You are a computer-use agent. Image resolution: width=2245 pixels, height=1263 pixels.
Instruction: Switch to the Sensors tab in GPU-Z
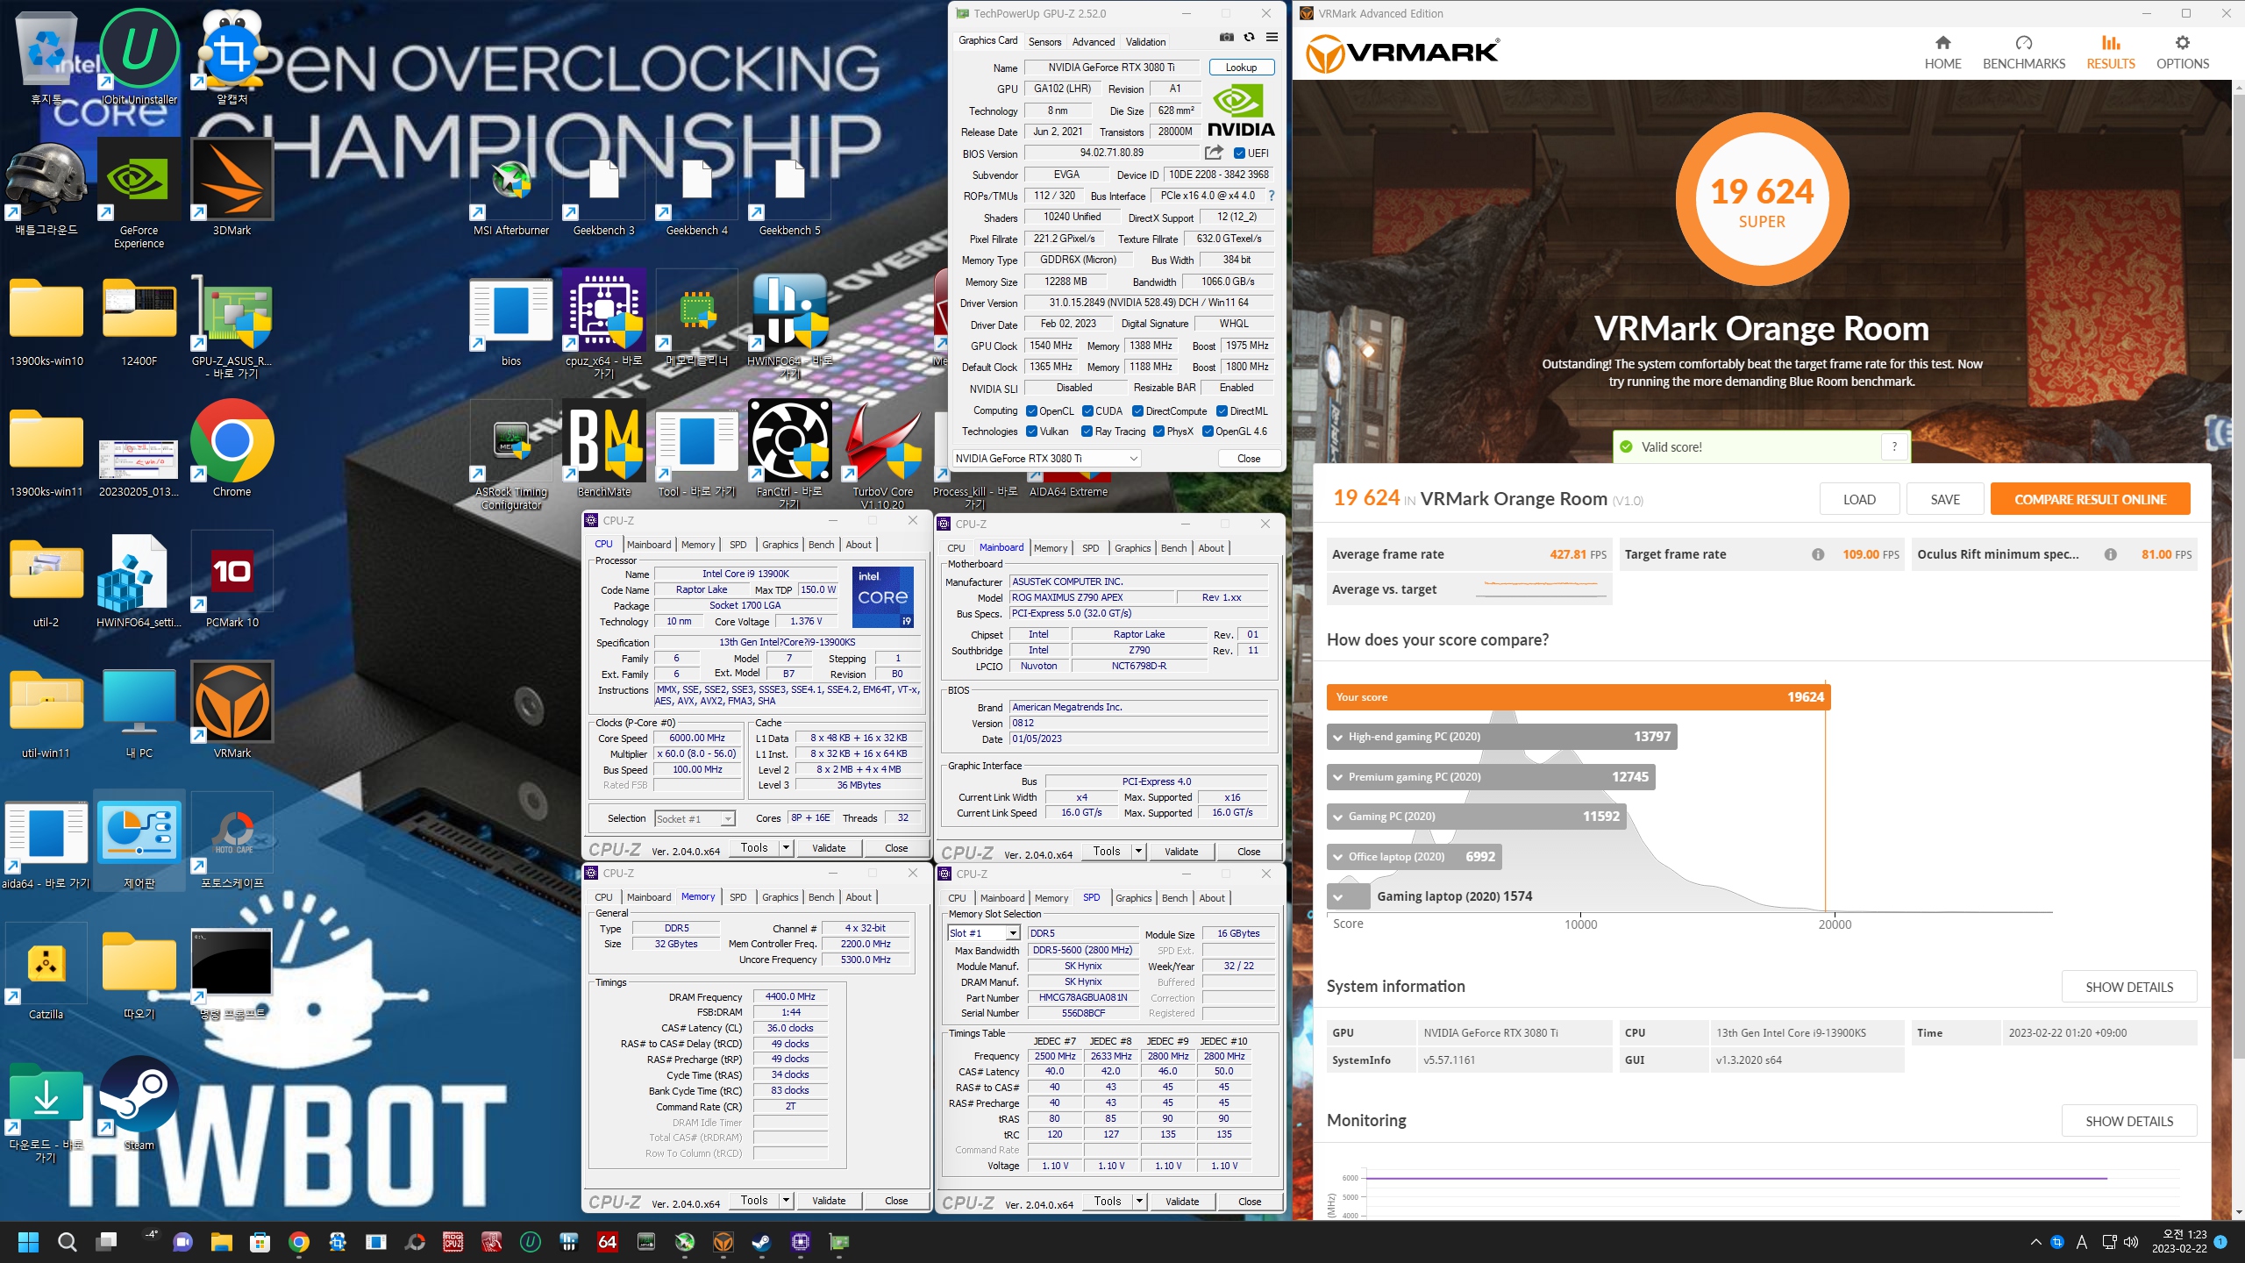point(1044,41)
